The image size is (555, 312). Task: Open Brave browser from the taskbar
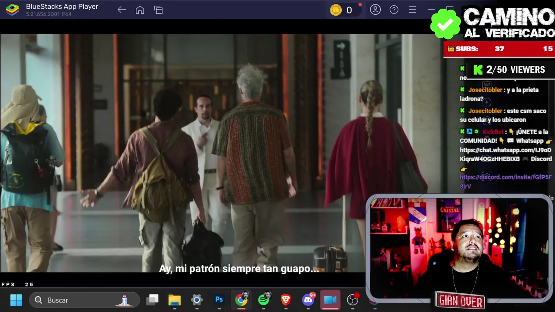click(286, 299)
